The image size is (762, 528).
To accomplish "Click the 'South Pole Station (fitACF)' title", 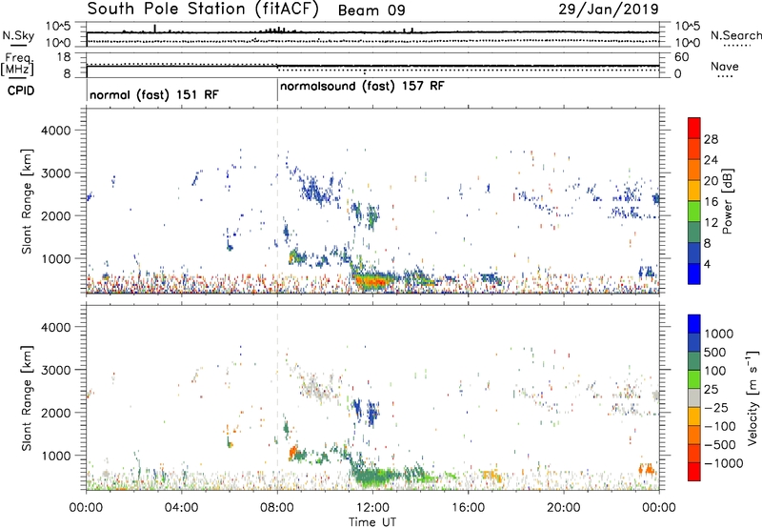I will pyautogui.click(x=203, y=10).
